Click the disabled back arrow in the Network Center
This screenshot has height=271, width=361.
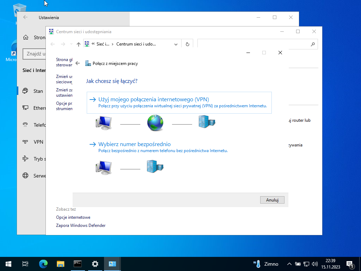tap(53, 44)
